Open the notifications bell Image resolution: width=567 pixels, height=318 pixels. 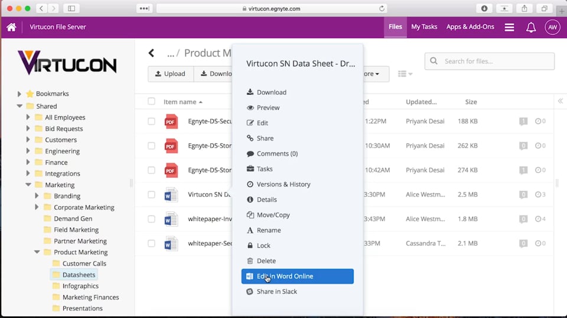[x=531, y=27]
